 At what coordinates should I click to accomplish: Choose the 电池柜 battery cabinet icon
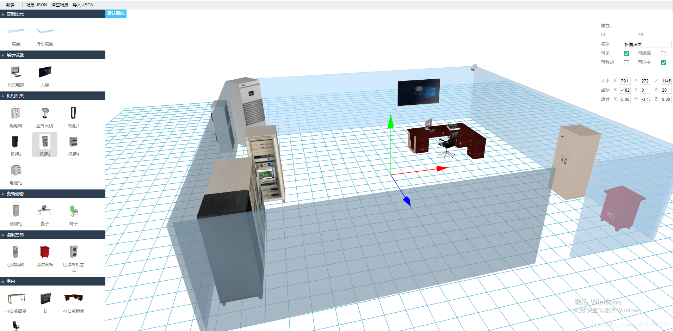coord(16,170)
